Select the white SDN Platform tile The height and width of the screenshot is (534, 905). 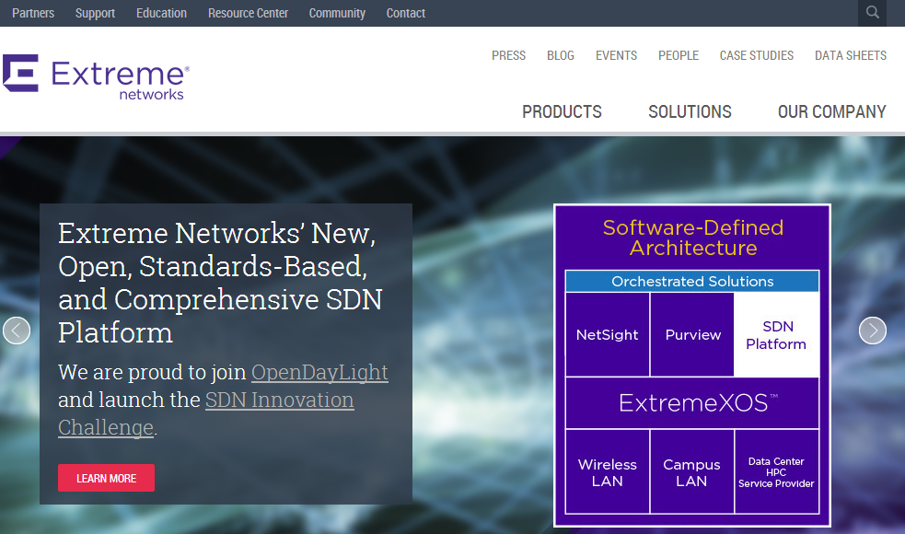(776, 335)
